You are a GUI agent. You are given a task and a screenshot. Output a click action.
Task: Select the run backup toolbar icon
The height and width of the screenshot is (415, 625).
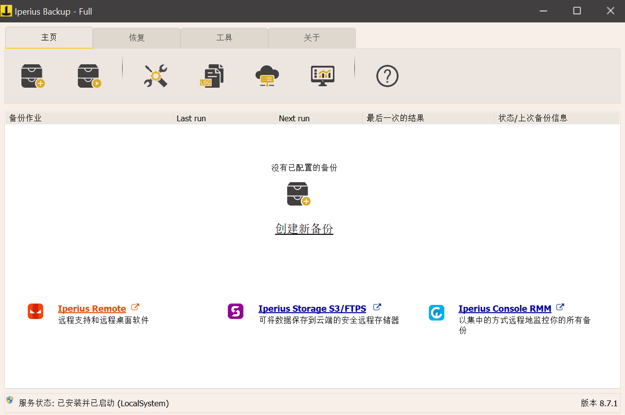90,75
